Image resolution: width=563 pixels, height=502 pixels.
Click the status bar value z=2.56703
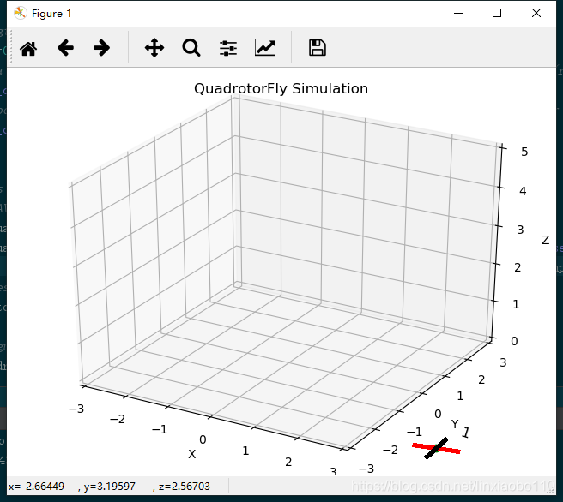coord(185,487)
